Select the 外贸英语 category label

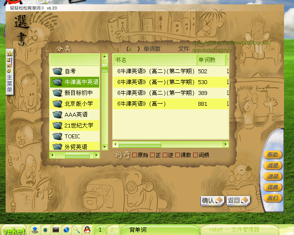click(76, 147)
